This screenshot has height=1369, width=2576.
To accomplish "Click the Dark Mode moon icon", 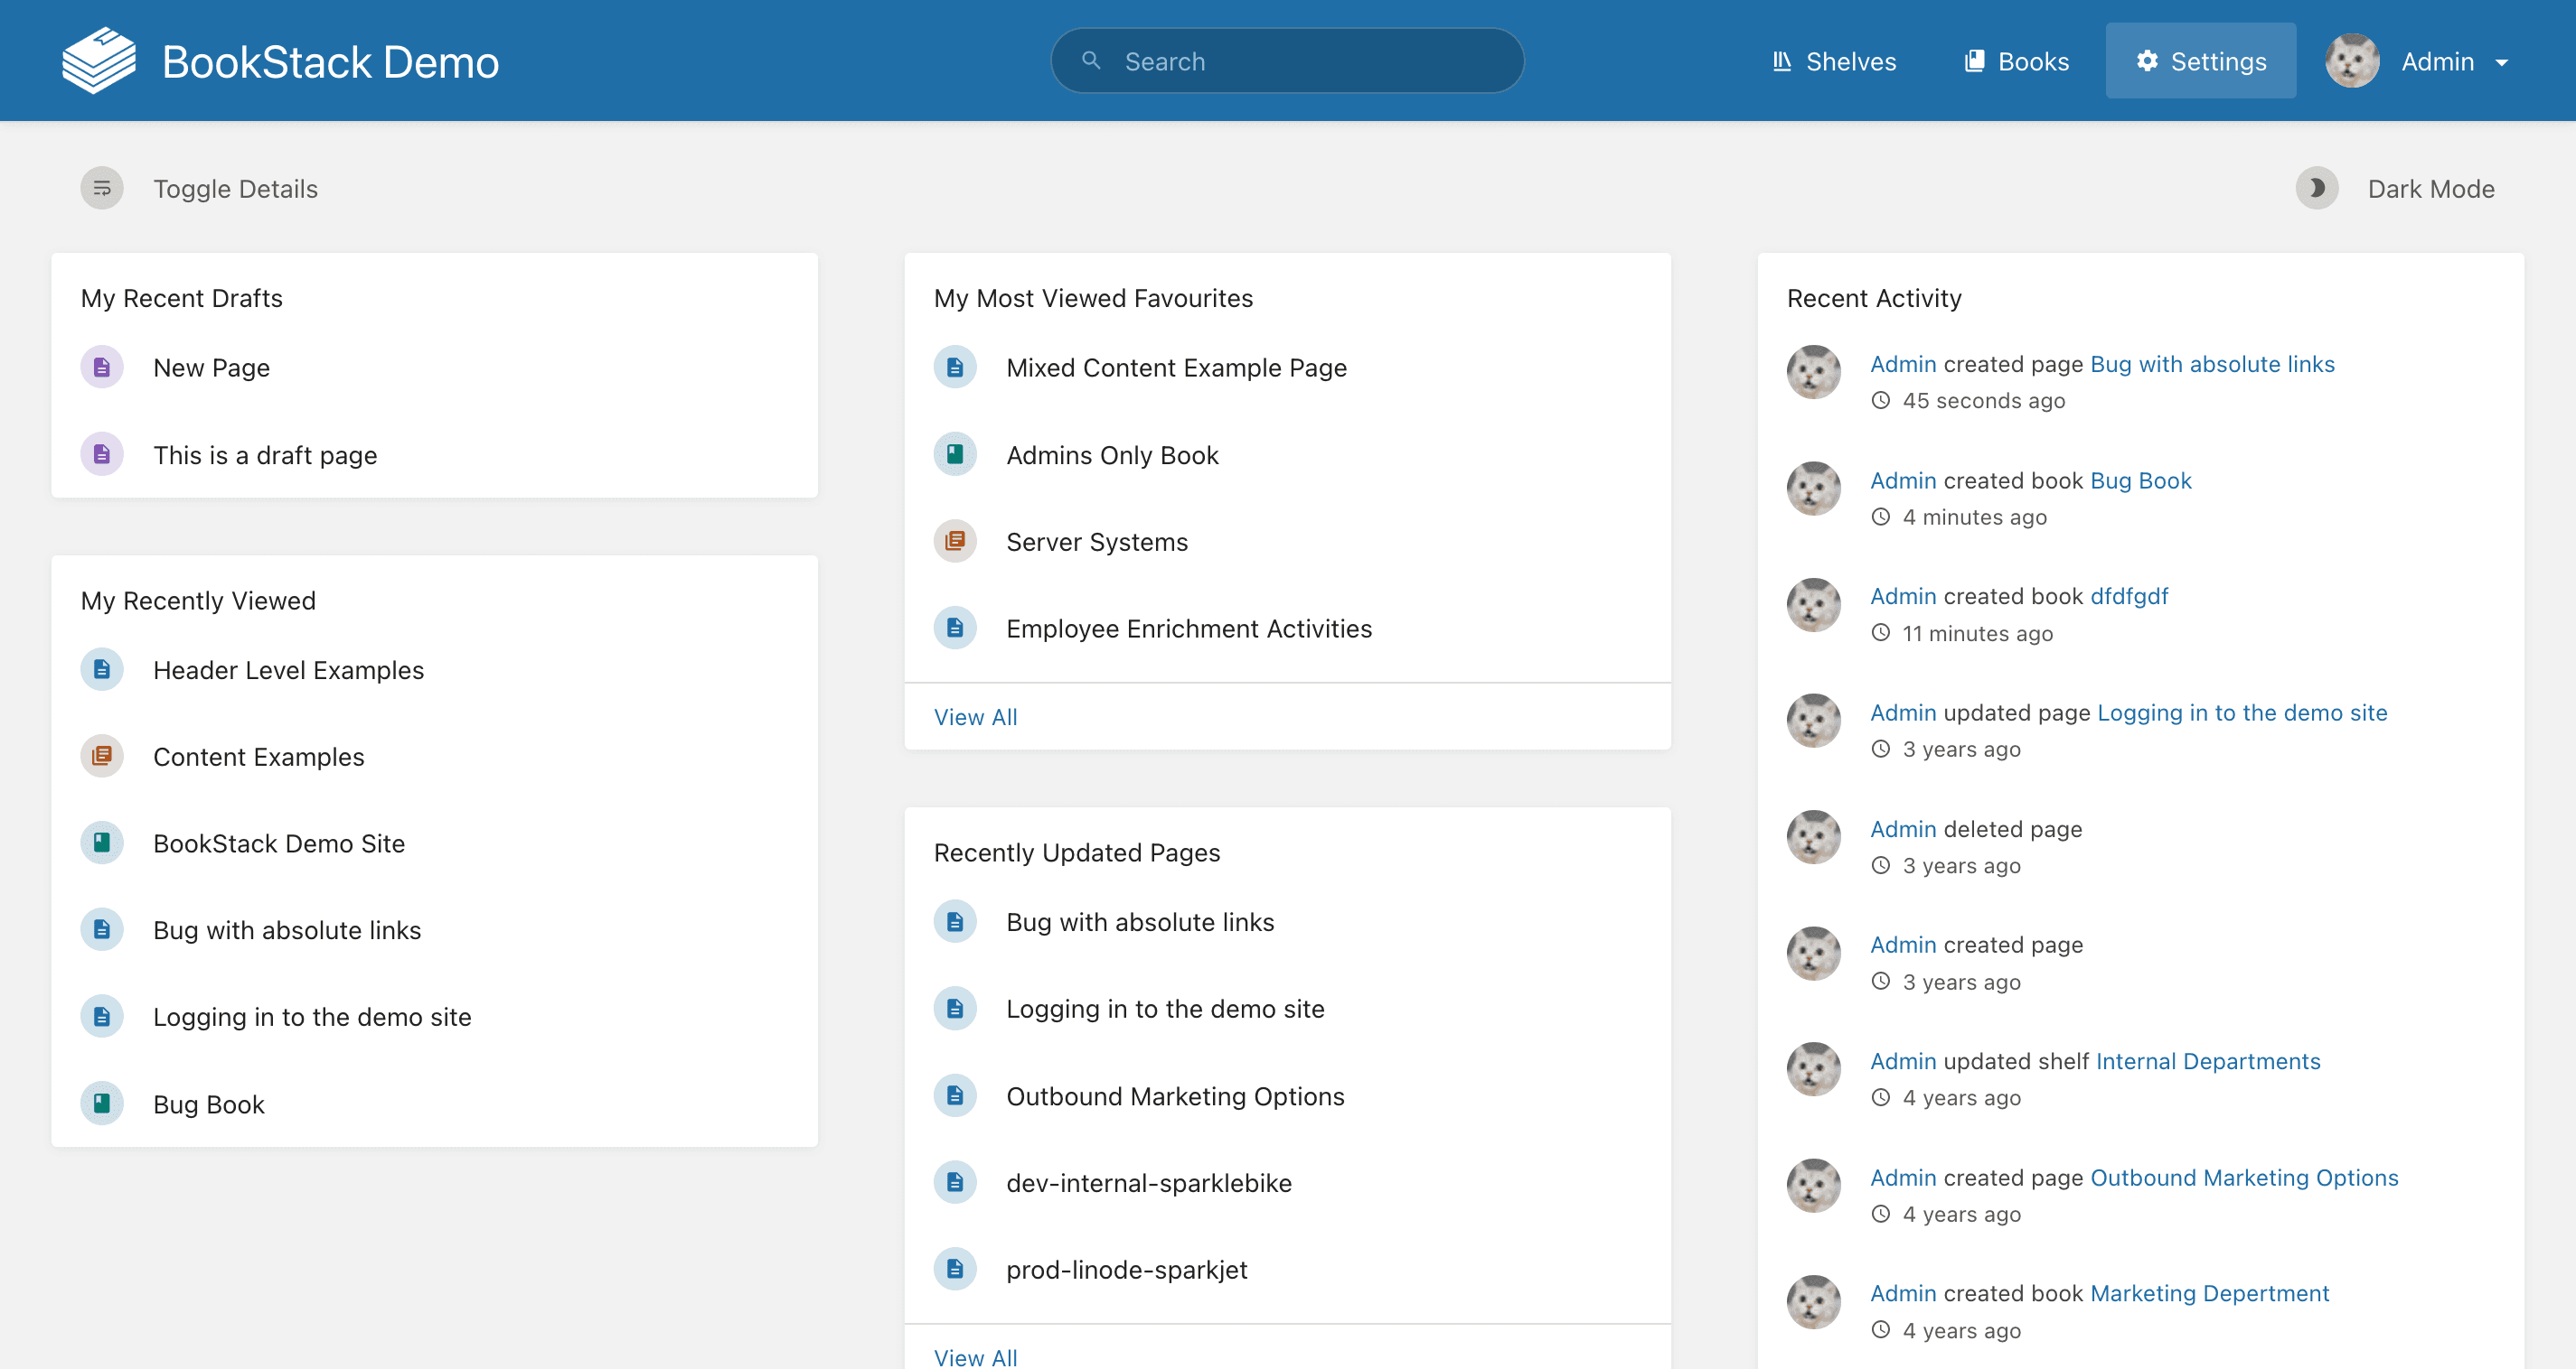I will pyautogui.click(x=2316, y=188).
